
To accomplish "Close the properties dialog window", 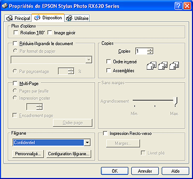I will (x=187, y=6).
